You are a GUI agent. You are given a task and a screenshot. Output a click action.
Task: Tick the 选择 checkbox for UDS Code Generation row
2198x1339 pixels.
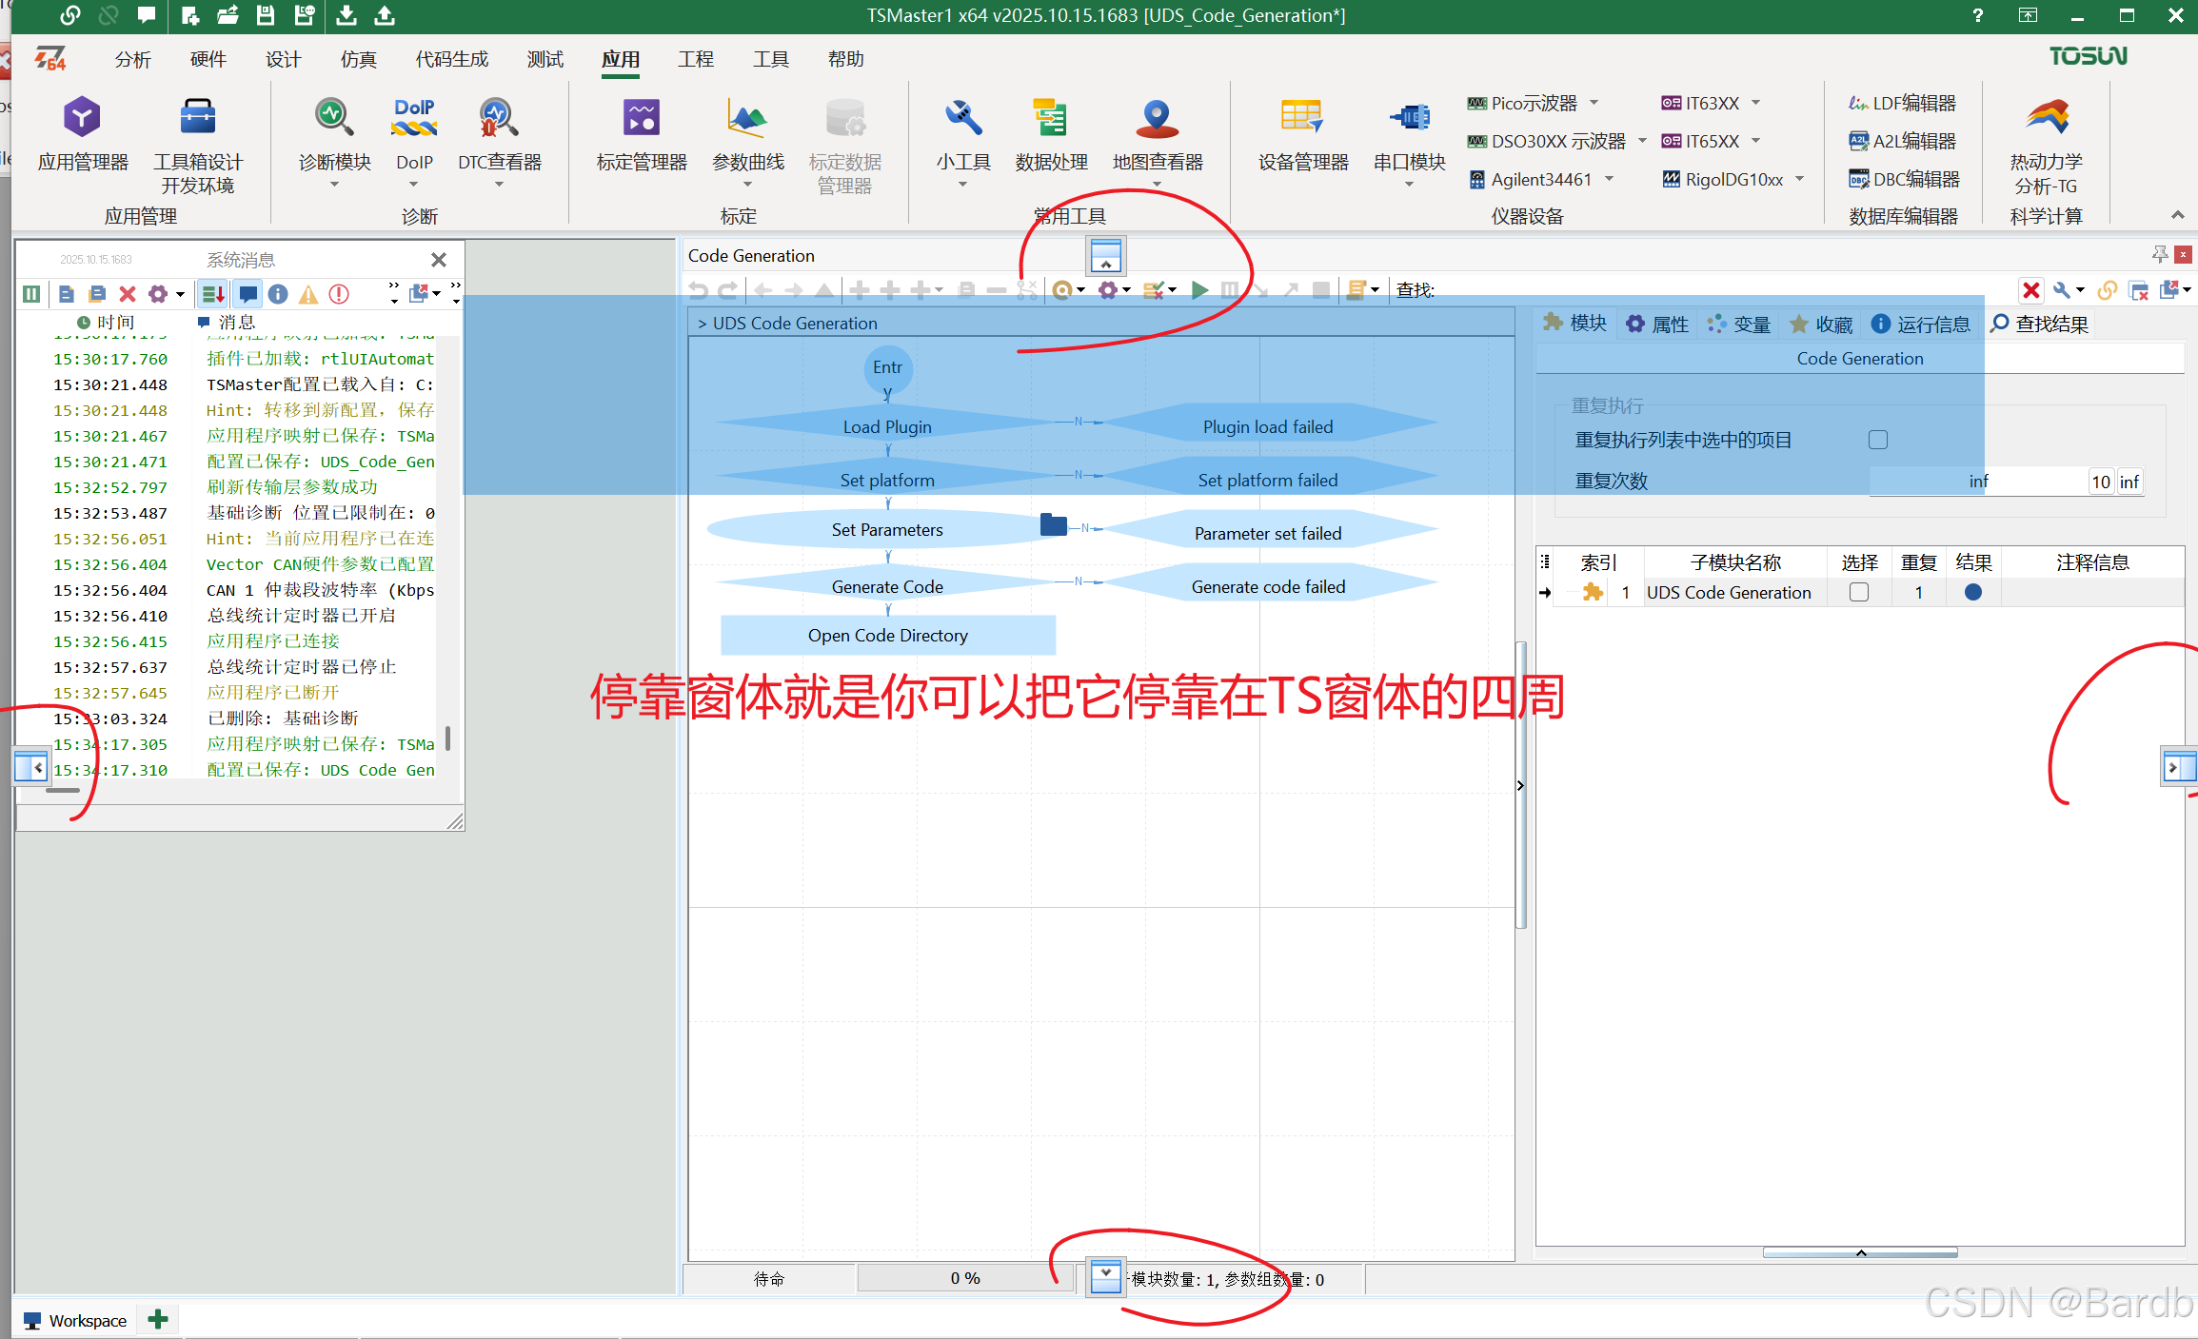[x=1858, y=592]
